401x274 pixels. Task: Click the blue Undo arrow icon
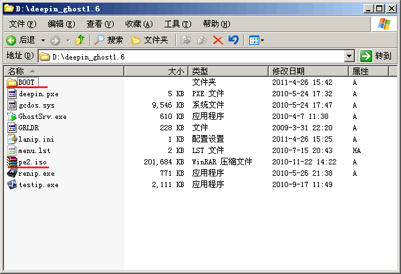coord(233,40)
